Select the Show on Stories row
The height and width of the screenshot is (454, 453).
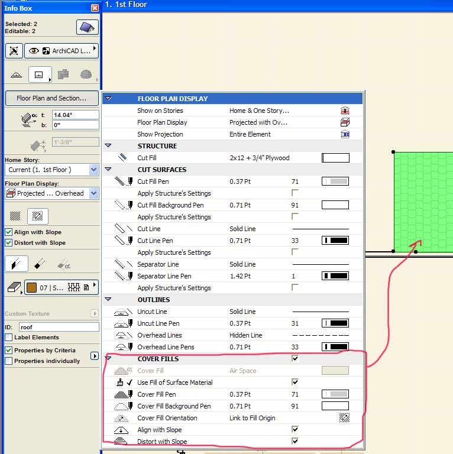coord(232,111)
